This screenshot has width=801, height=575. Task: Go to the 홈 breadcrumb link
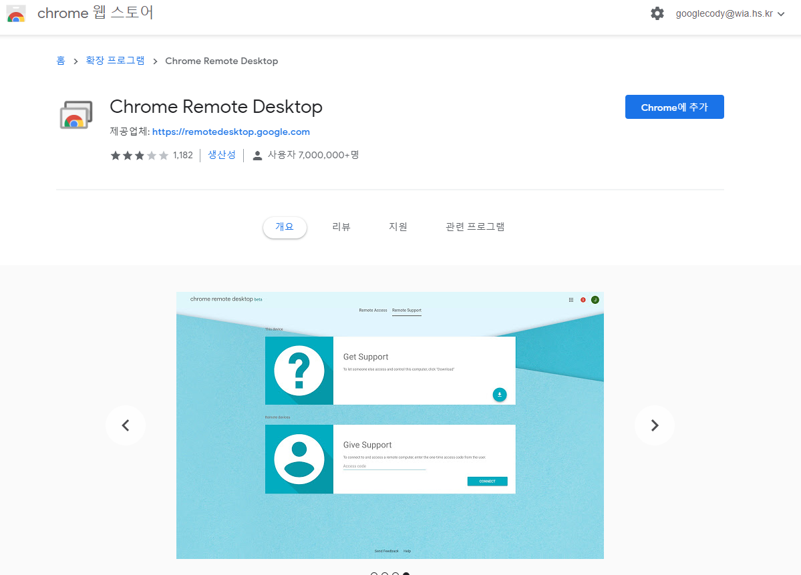point(60,61)
